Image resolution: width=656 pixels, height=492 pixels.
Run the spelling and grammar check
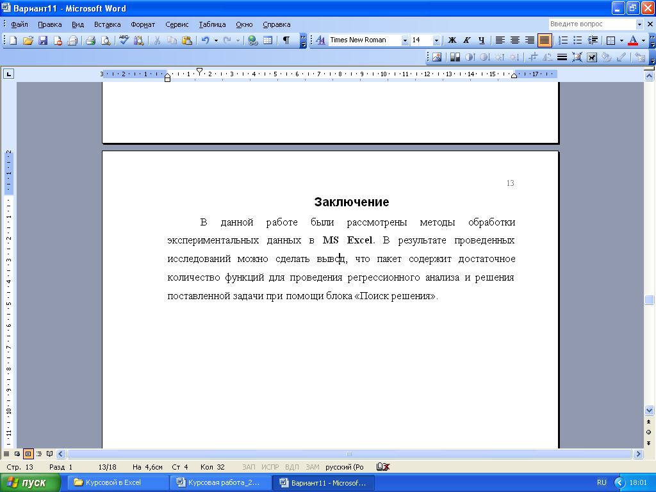[124, 40]
